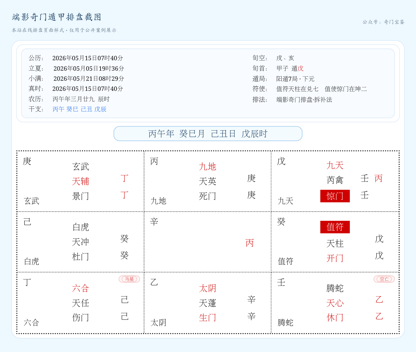Screen dimensions: 416x352
Task: Click the 天蓬 star
Action: click(x=208, y=303)
